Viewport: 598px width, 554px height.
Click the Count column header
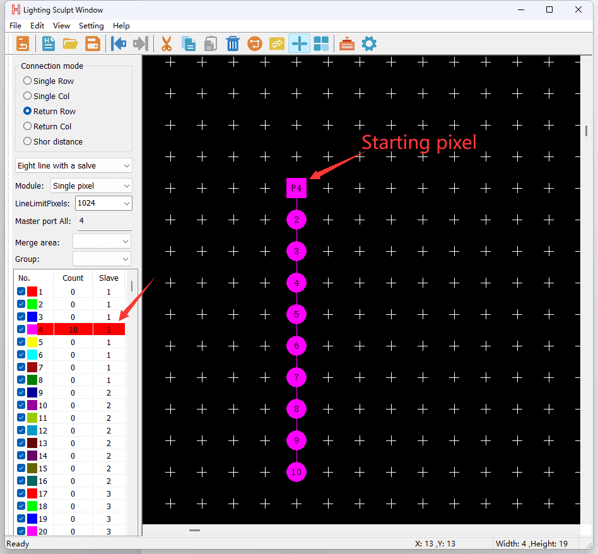pyautogui.click(x=73, y=278)
